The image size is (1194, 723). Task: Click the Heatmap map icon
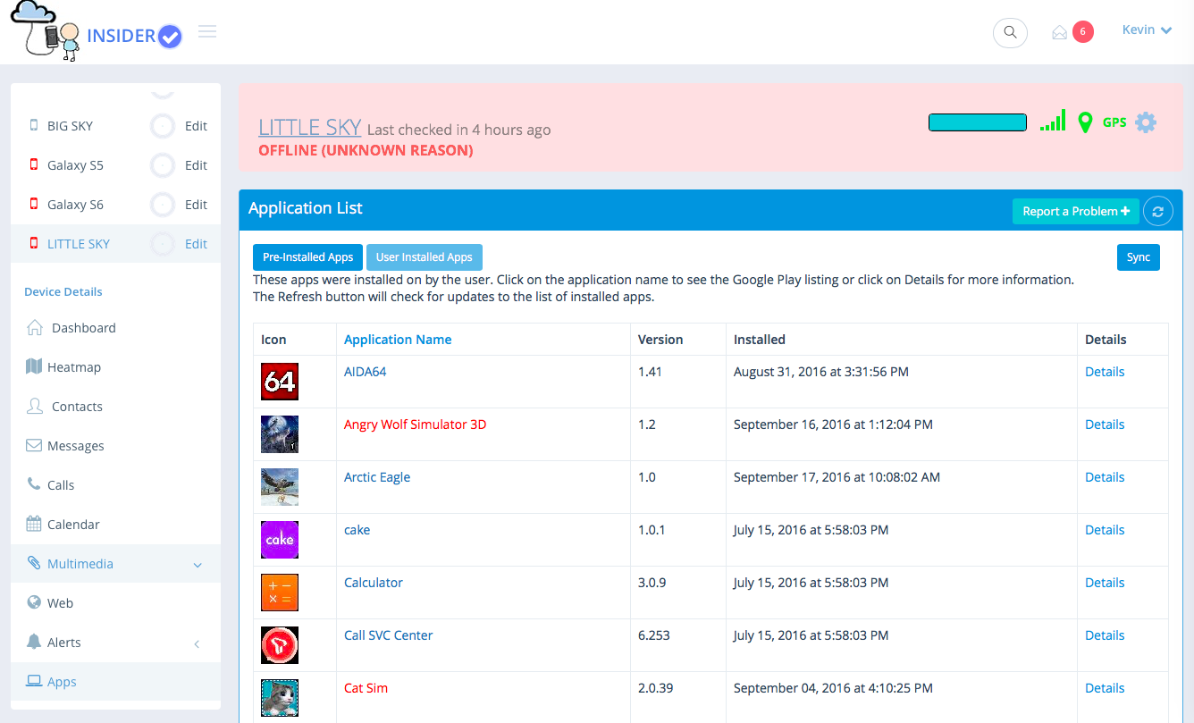34,366
